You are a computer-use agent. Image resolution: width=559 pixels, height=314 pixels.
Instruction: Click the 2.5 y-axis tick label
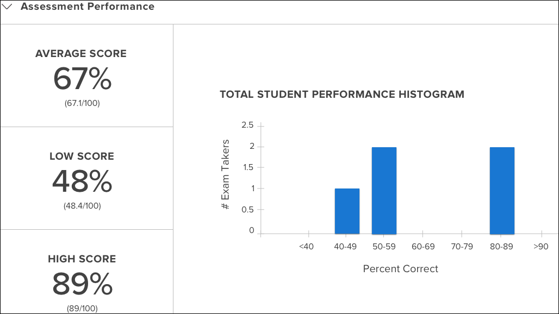point(247,125)
